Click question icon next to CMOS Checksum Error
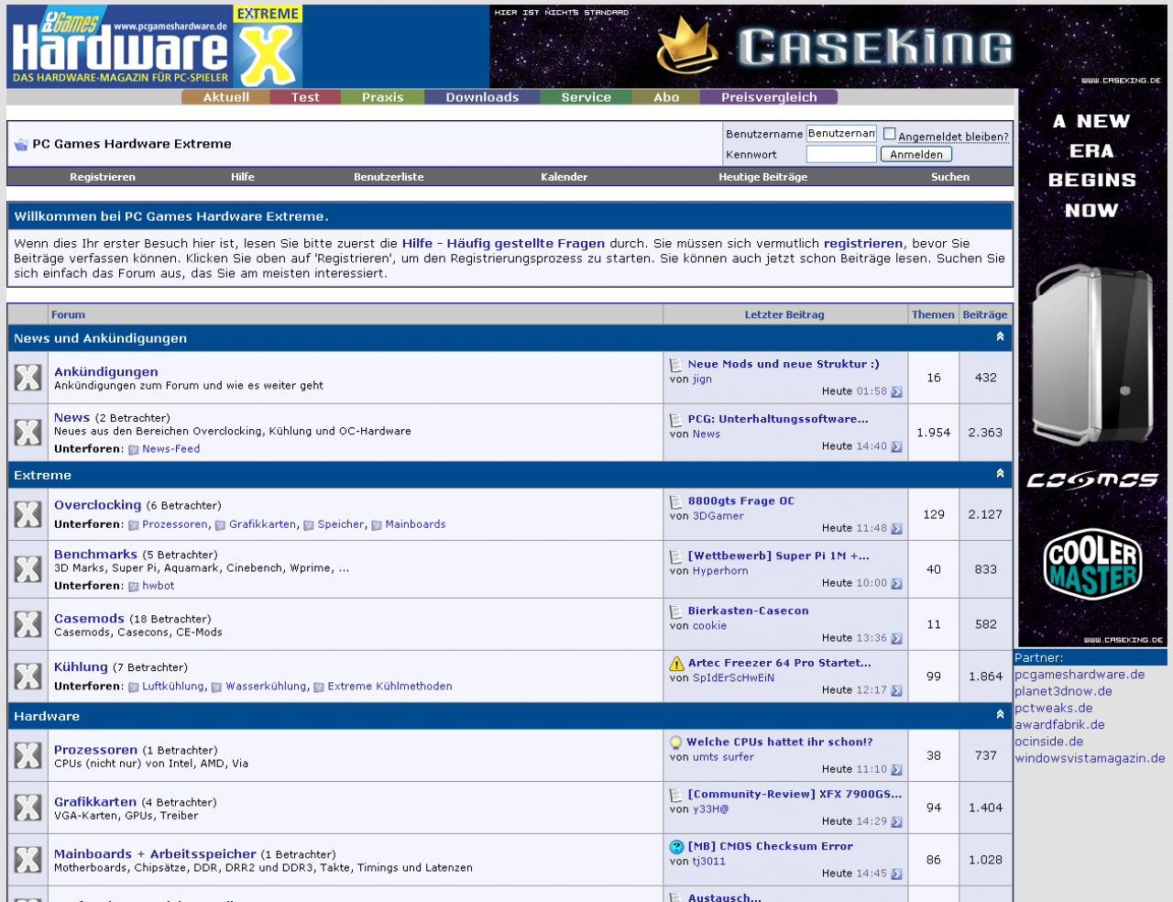 pos(676,847)
